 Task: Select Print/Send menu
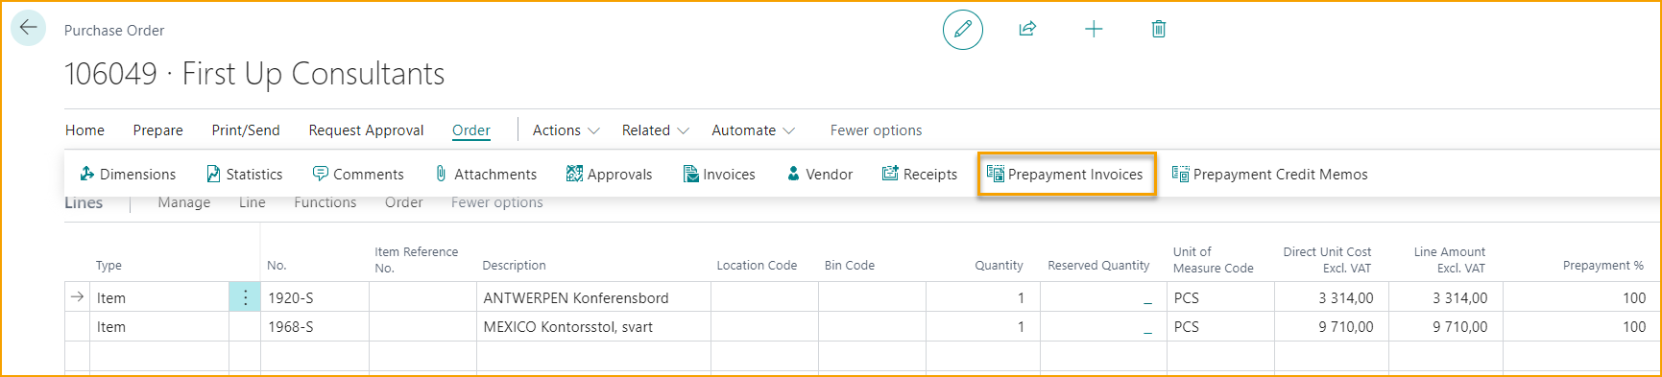246,130
